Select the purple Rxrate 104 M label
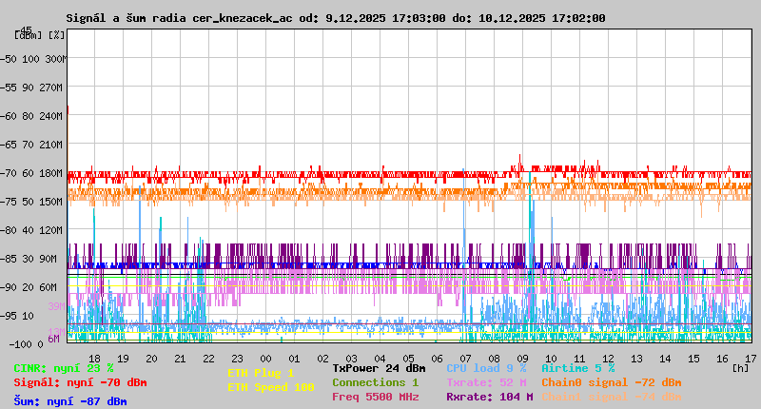The height and width of the screenshot is (409, 761). [x=489, y=397]
